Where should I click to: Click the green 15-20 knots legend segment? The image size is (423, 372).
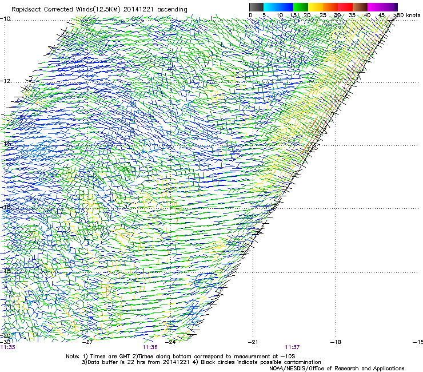[301, 7]
